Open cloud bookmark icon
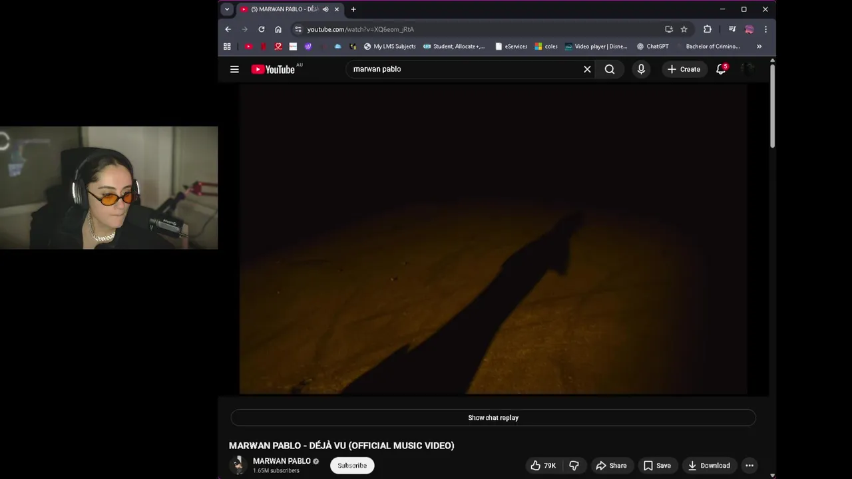Screen dimensions: 852x479 (337, 47)
